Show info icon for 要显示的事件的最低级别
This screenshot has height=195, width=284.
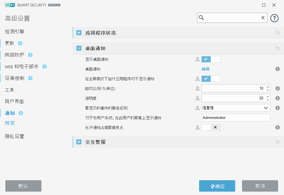(x=277, y=108)
